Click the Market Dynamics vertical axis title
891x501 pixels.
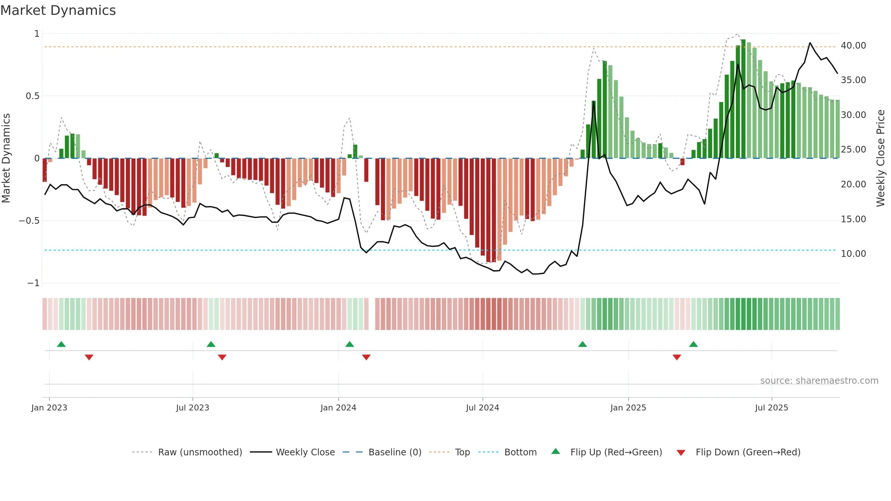pos(6,158)
